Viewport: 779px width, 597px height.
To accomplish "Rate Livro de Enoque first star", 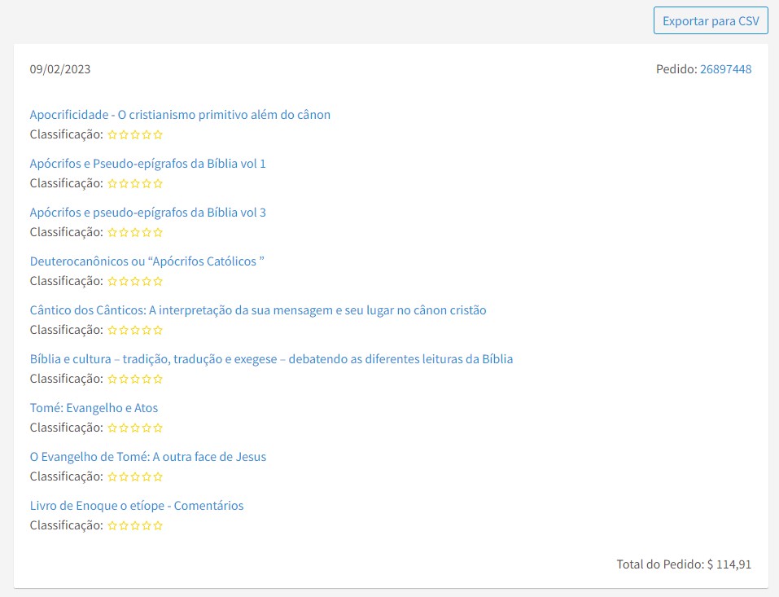I will tap(112, 525).
